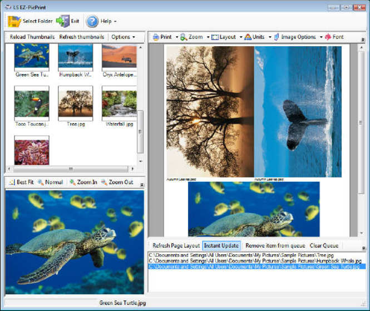The height and width of the screenshot is (311, 370).
Task: Click Reload Thumbnails
Action: [32, 37]
